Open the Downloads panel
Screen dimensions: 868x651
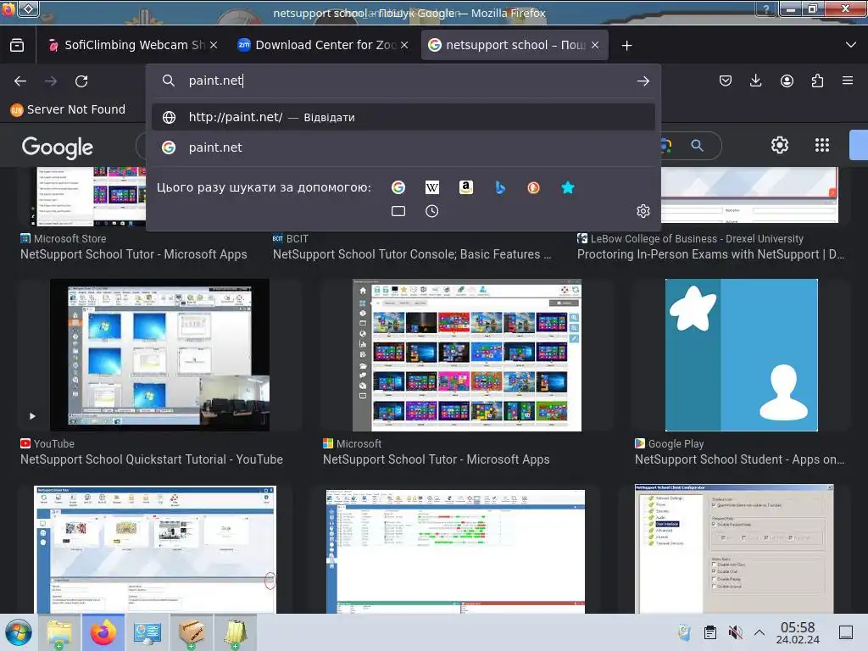[755, 81]
